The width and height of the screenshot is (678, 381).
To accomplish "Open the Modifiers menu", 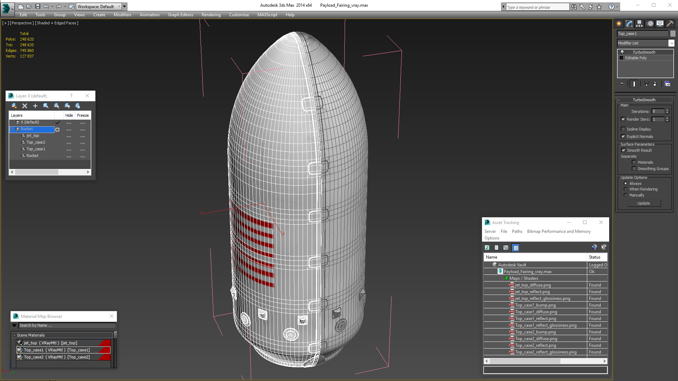I will point(123,15).
